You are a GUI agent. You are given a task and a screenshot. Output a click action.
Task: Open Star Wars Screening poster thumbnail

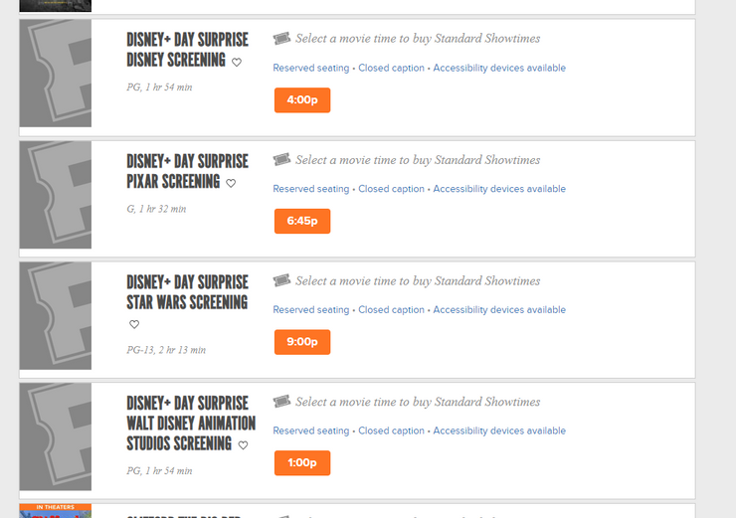[x=56, y=315]
